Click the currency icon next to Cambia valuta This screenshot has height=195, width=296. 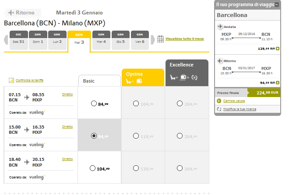[218, 101]
